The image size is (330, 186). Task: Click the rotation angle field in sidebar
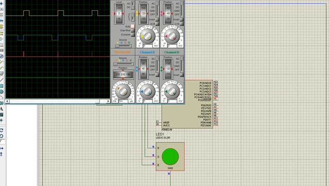(x=2, y=141)
